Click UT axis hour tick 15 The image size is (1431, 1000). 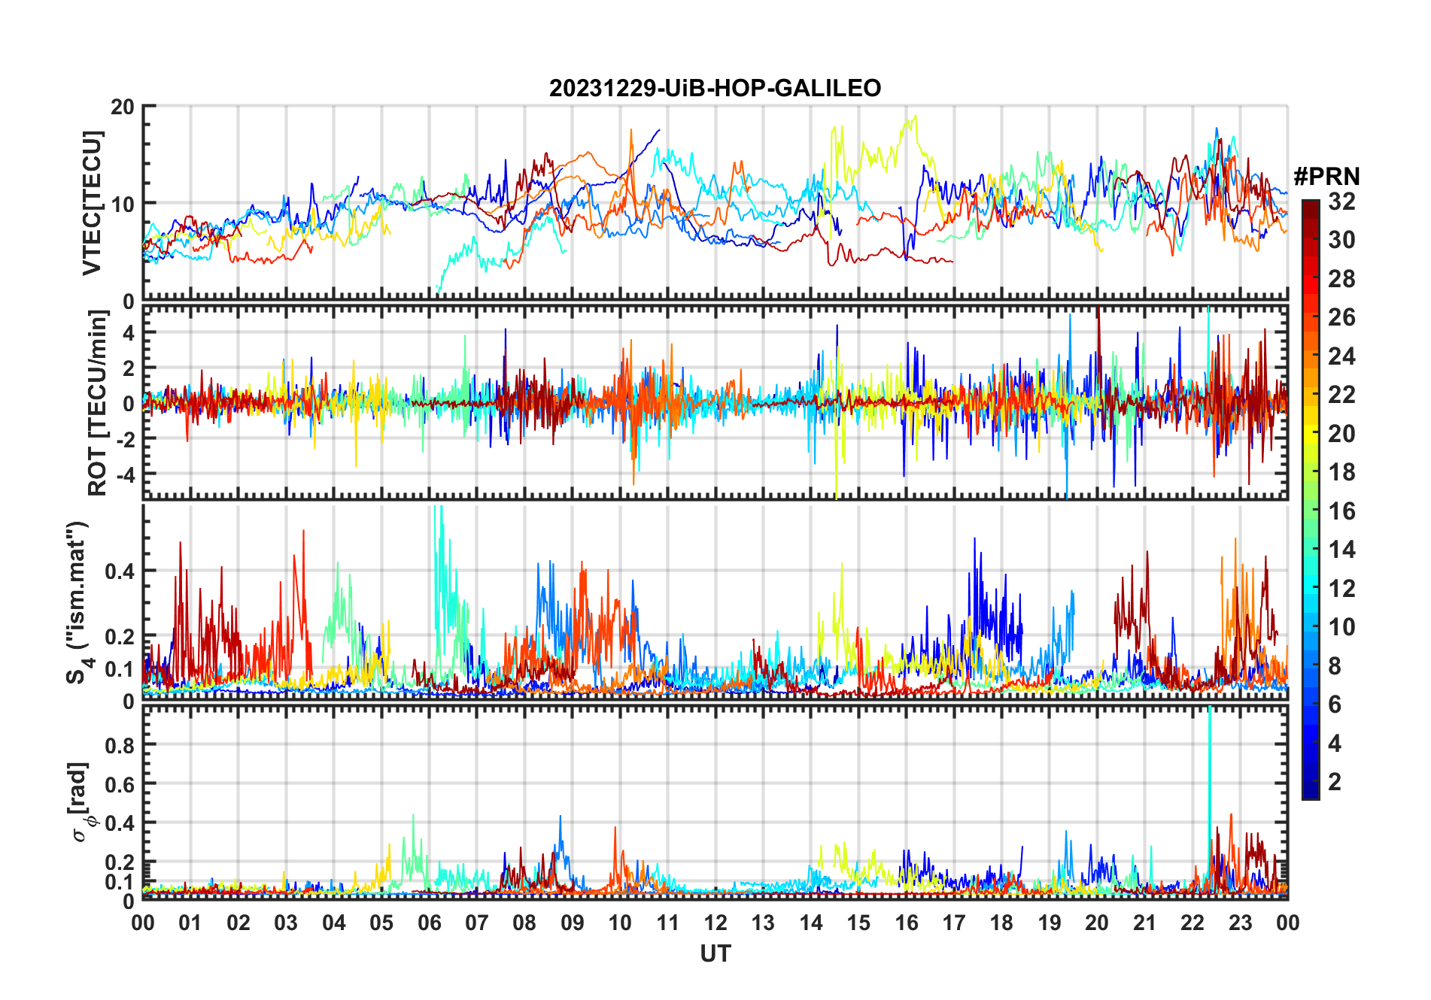tap(858, 923)
